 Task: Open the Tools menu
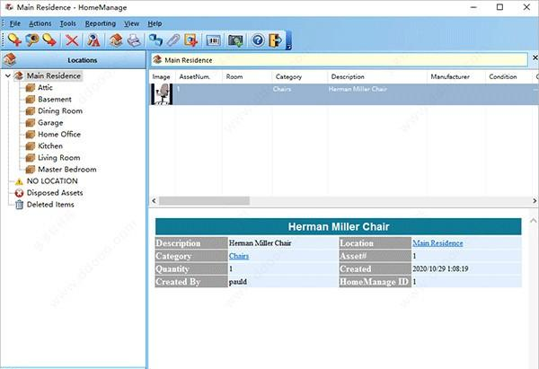(x=67, y=23)
